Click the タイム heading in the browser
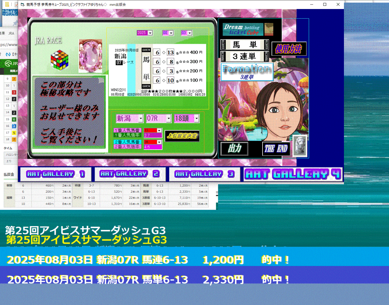Viewport: 389px width, 305px height. 8,148
